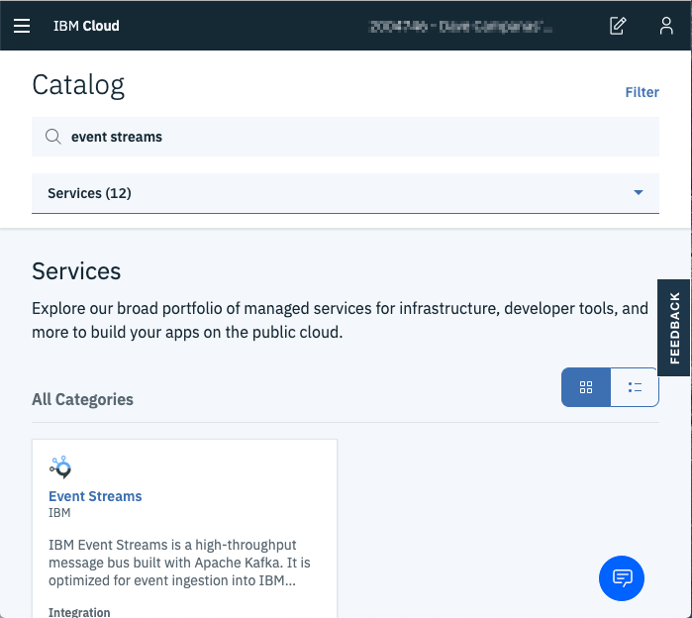
Task: Expand the Services (12) dropdown
Action: pyautogui.click(x=346, y=193)
